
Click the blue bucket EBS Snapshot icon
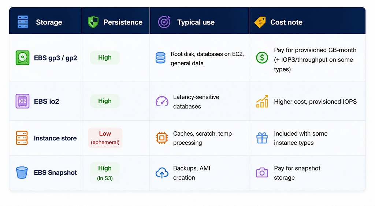point(22,173)
